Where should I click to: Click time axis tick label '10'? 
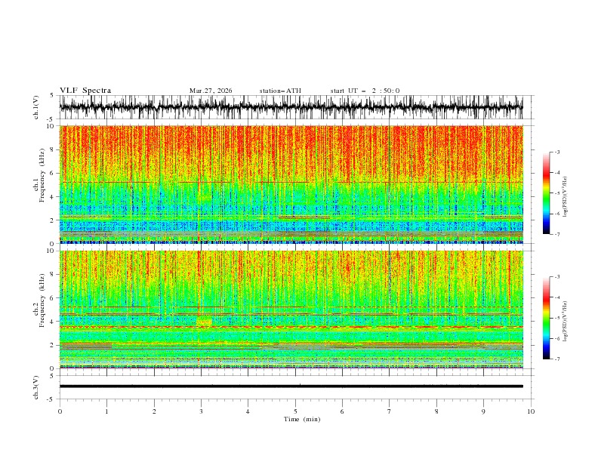[531, 411]
